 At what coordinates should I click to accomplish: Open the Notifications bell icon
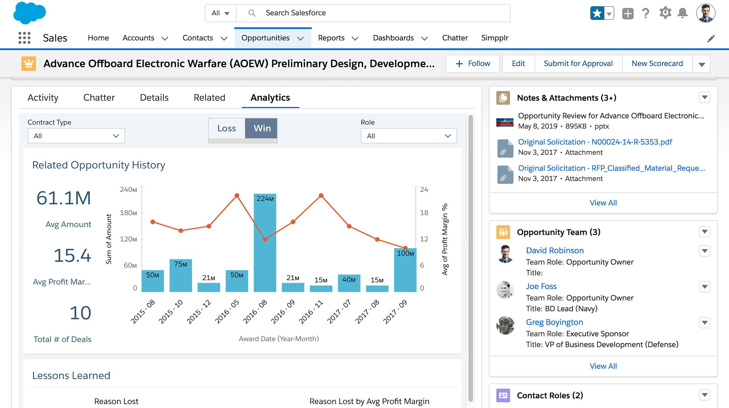point(683,13)
